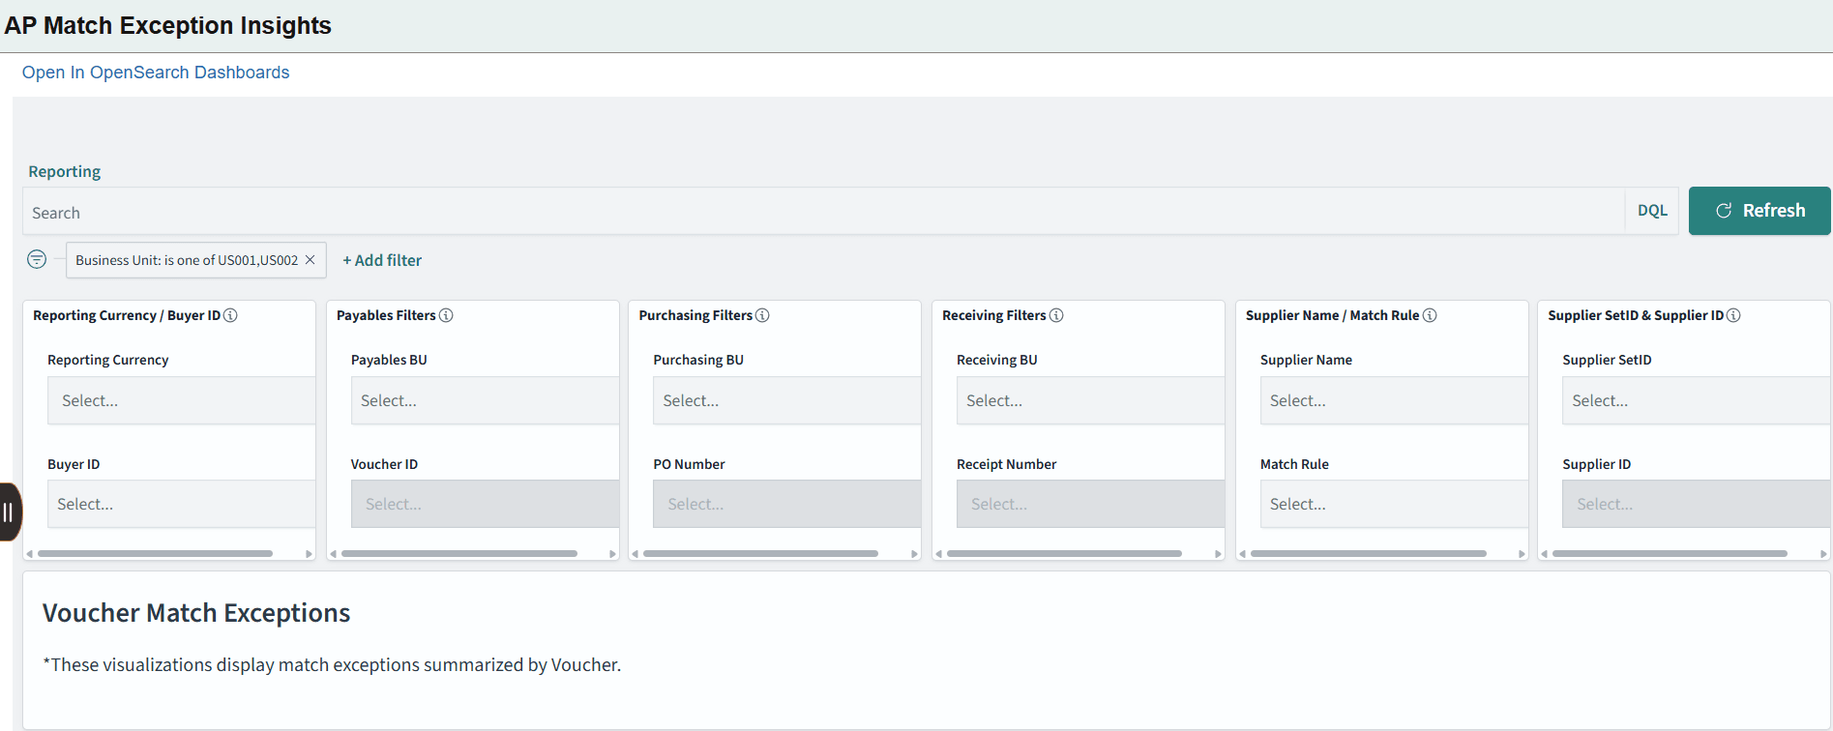Open the Receipt Number select dropdown

point(1090,504)
